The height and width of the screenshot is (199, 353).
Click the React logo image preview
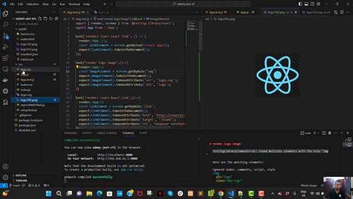(x=277, y=75)
